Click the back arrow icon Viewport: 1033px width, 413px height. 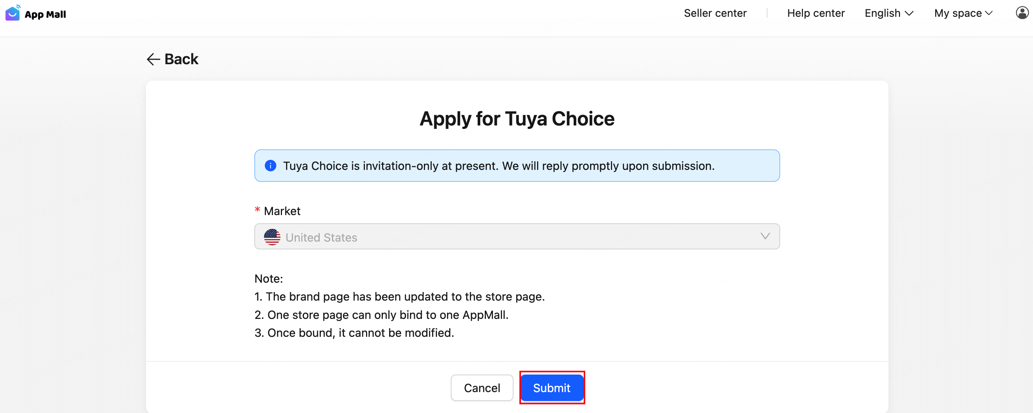(153, 59)
